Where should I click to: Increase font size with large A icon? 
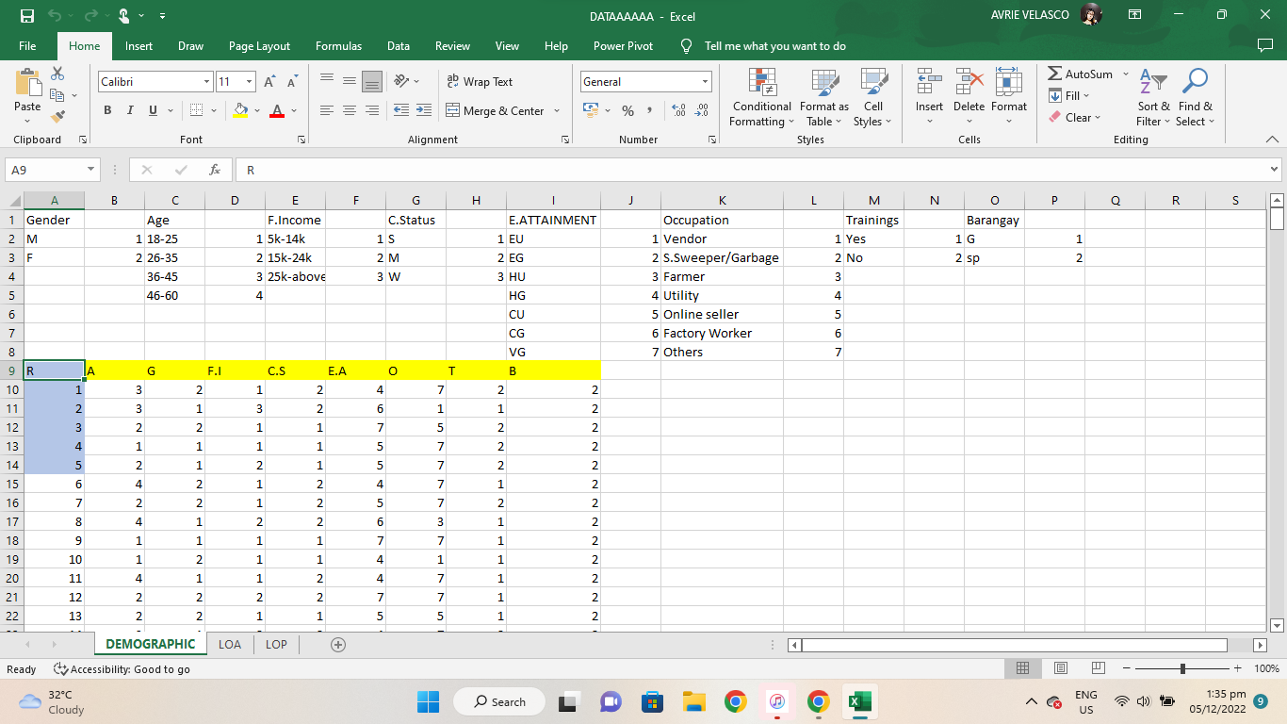(270, 82)
